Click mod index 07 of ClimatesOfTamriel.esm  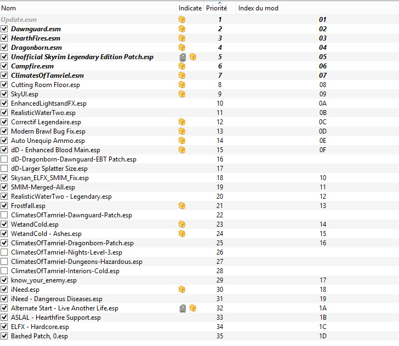pos(323,76)
